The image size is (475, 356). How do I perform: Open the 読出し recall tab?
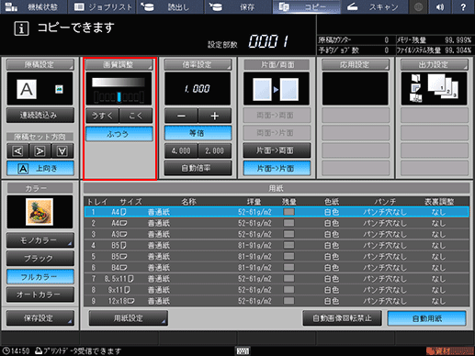170,6
